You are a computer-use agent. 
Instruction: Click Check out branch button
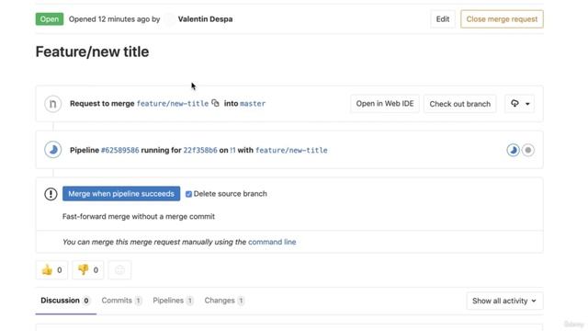(459, 104)
